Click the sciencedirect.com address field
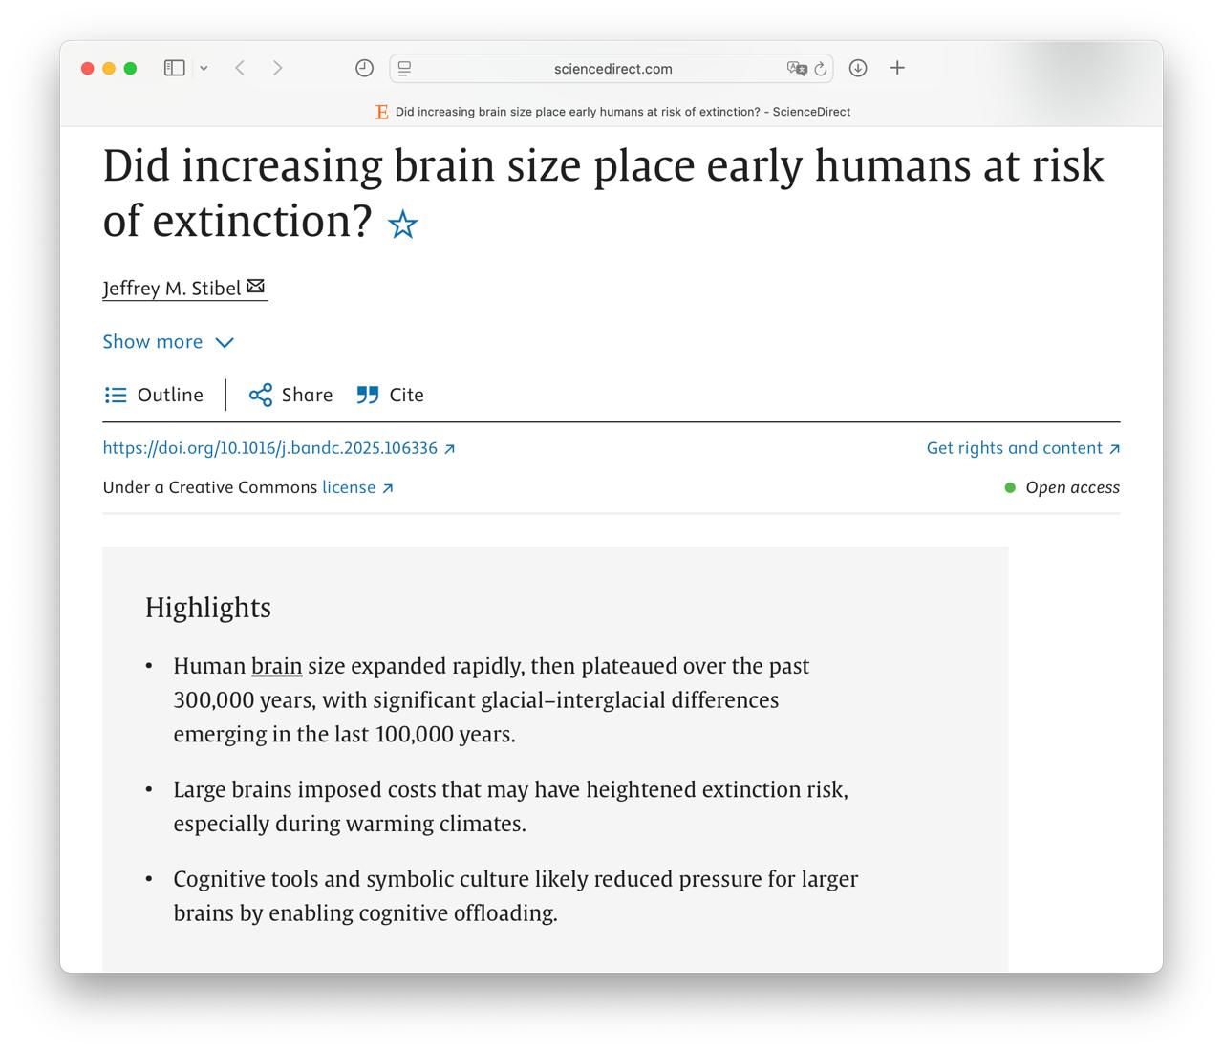The width and height of the screenshot is (1223, 1052). coord(612,69)
